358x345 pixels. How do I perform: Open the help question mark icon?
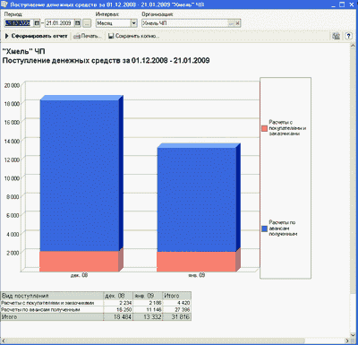tap(348, 36)
